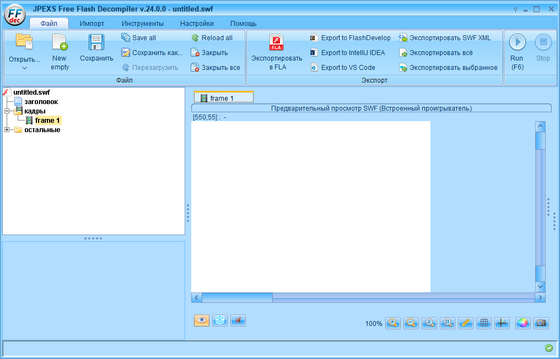Enable the snowflake freeze toggle
Viewport: 560px width, 359px height.
(219, 320)
